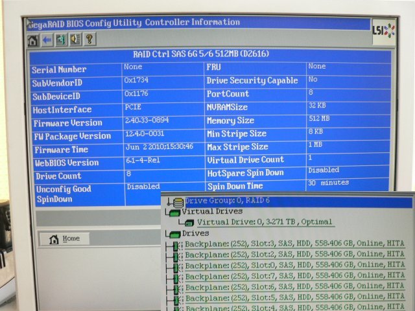Click the speaker alarm toolbar icon

tap(75, 40)
